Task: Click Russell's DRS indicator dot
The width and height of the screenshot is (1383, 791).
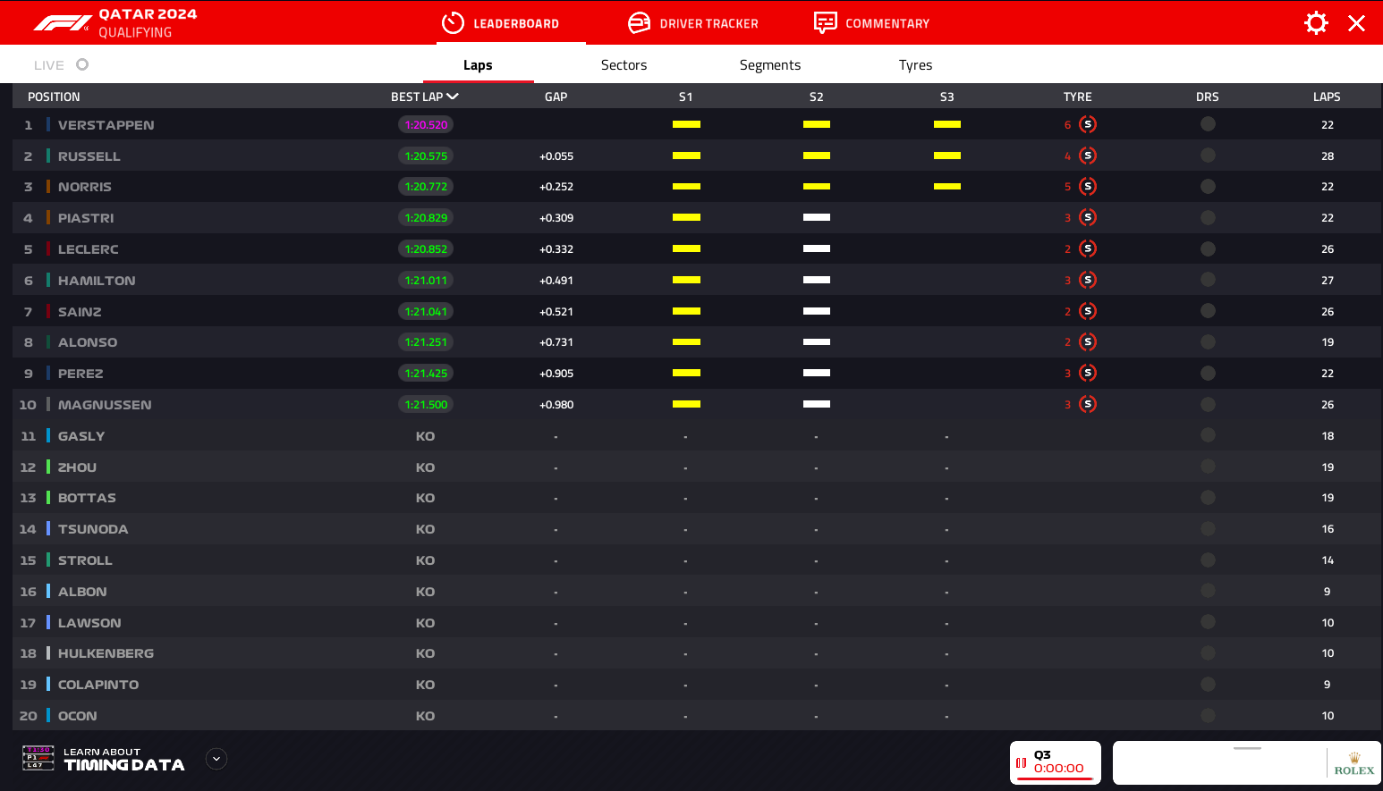Action: tap(1208, 156)
